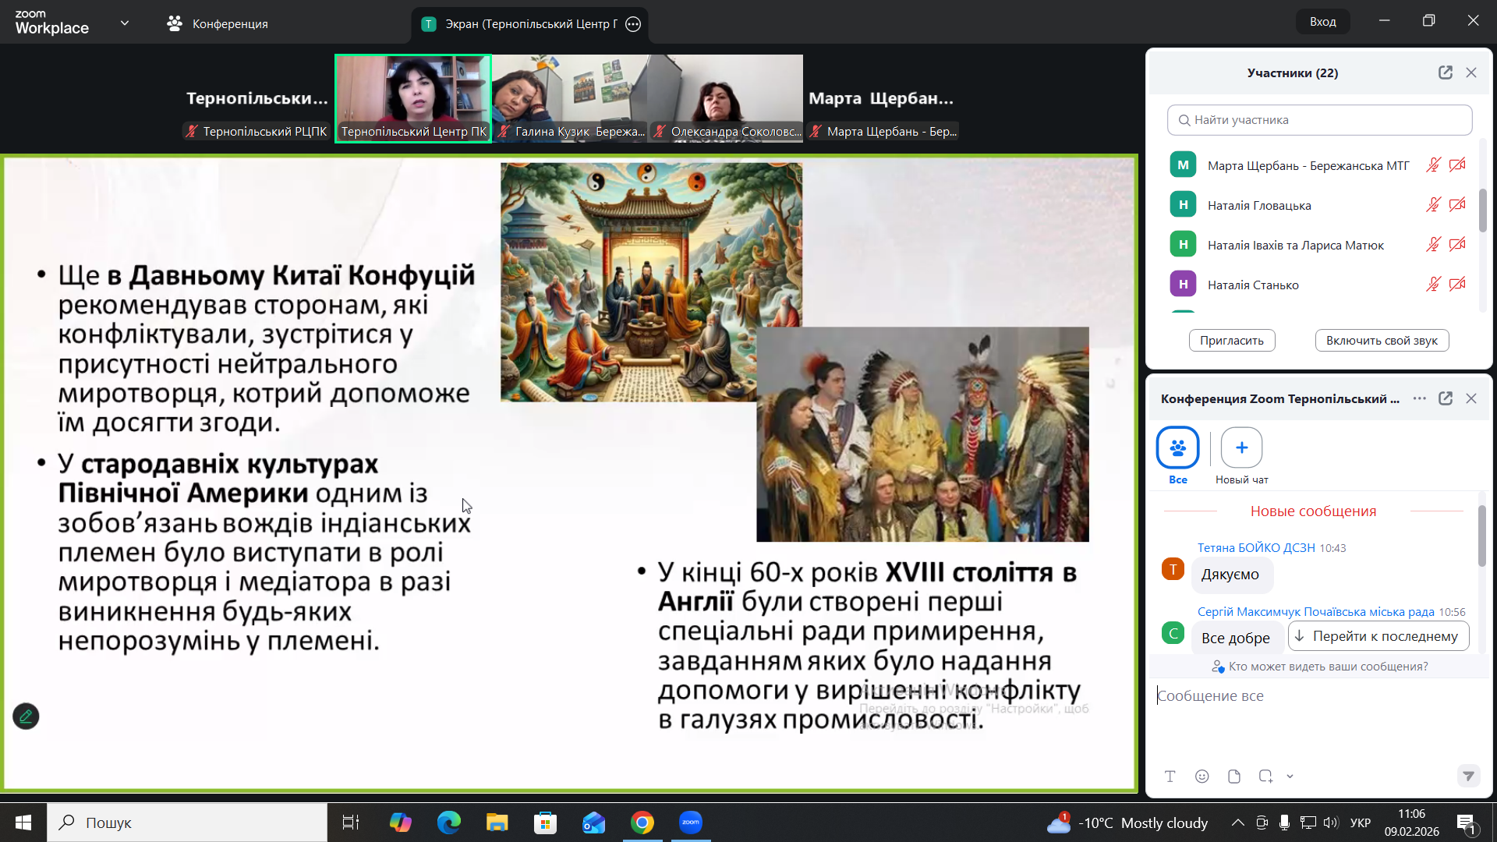Pop out the chat panel window

[1445, 398]
